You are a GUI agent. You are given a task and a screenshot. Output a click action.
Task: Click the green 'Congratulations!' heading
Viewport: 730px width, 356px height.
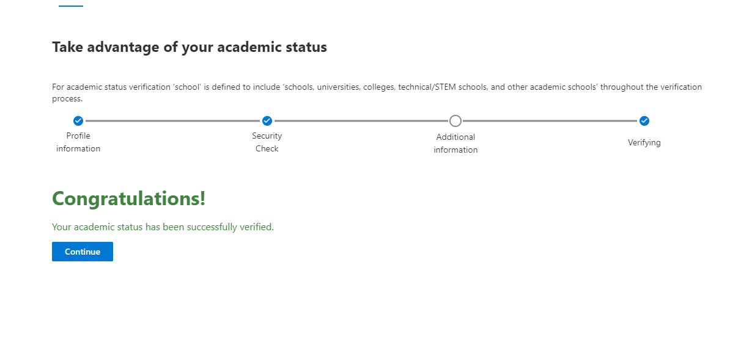[129, 198]
